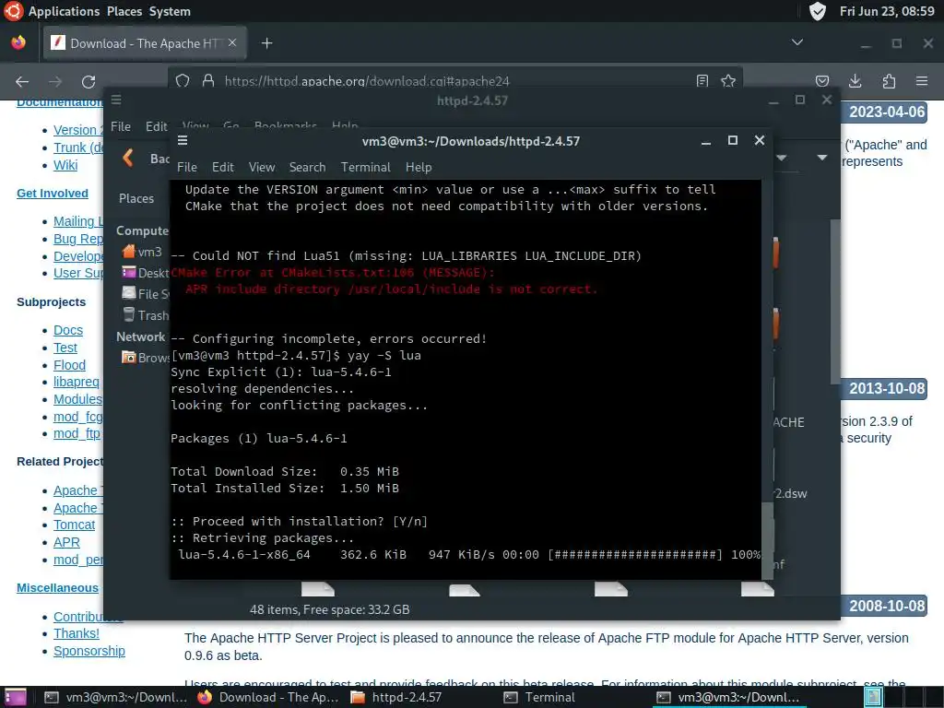The width and height of the screenshot is (944, 708).
Task: Select vm3 home in Places sidebar
Action: point(141,252)
